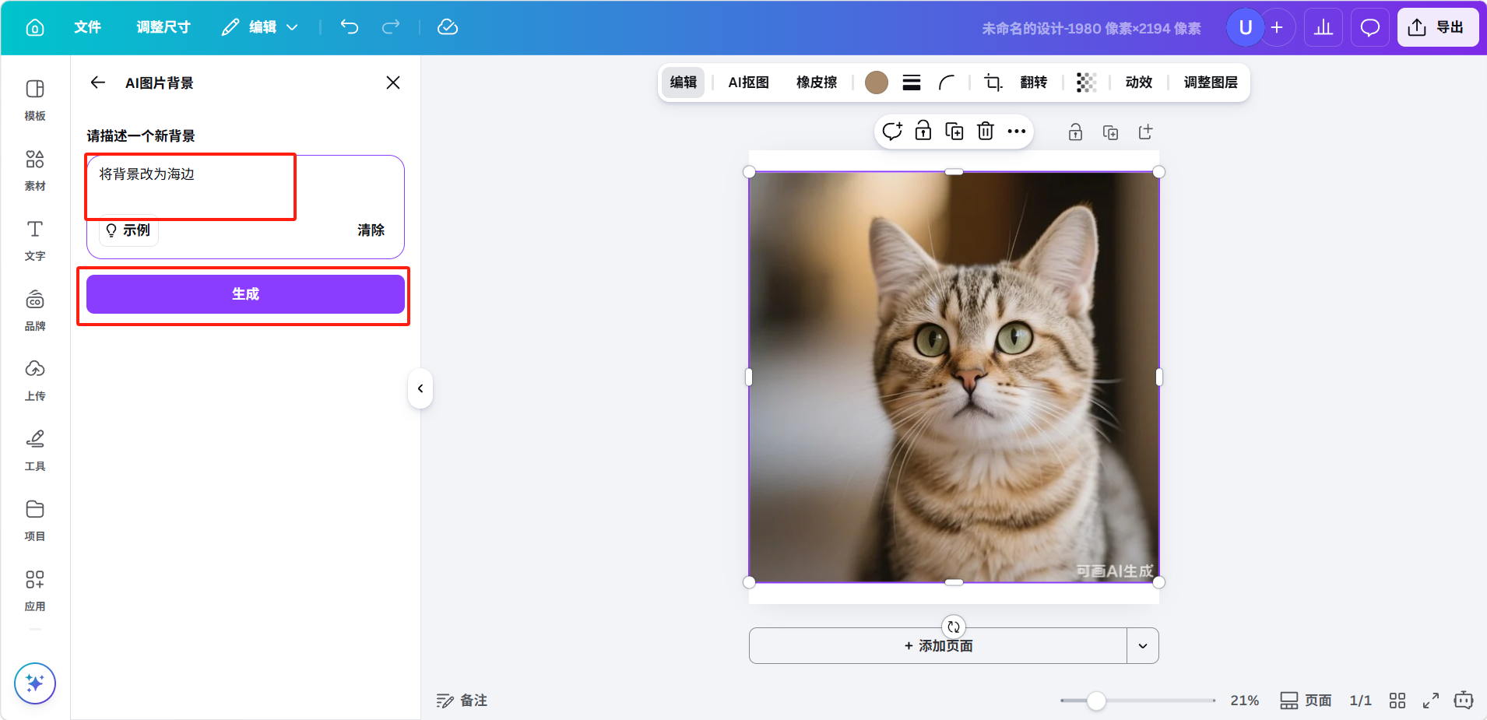1487x720 pixels.
Task: Click the 上传 upload sidebar icon
Action: tap(35, 380)
